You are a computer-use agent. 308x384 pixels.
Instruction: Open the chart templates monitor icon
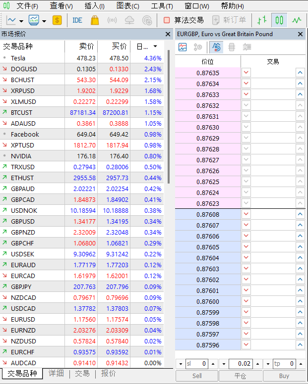point(34,20)
